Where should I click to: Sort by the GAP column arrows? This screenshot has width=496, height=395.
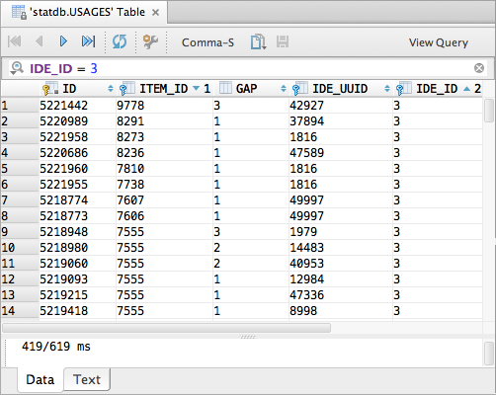284,89
